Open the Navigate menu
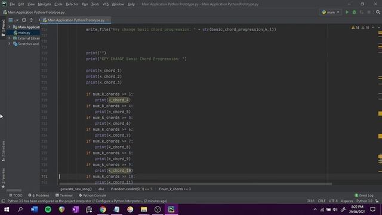Viewport: 382px width, 215px height. coord(45,4)
